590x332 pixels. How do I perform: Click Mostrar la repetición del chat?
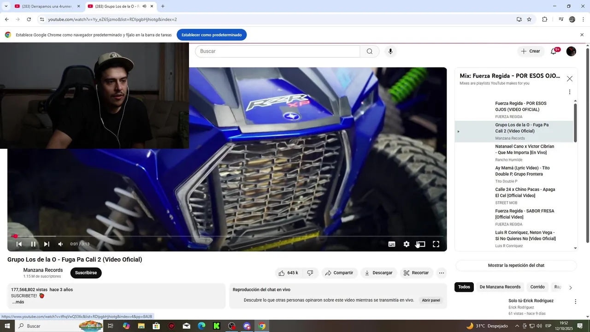click(x=516, y=266)
